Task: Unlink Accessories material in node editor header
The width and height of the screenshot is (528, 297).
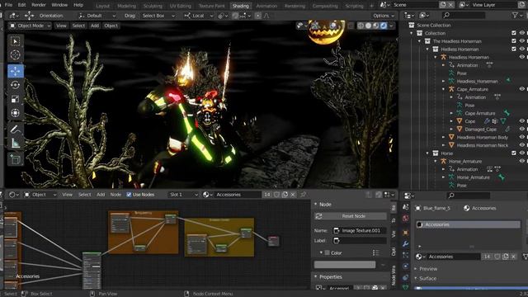Action: pos(293,195)
